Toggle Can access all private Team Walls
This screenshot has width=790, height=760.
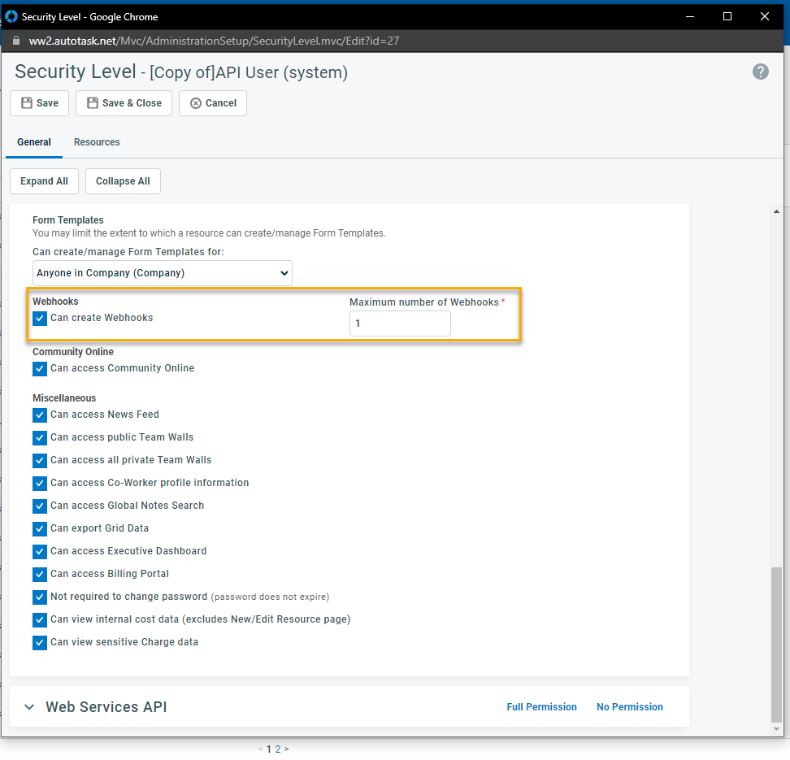tap(40, 461)
